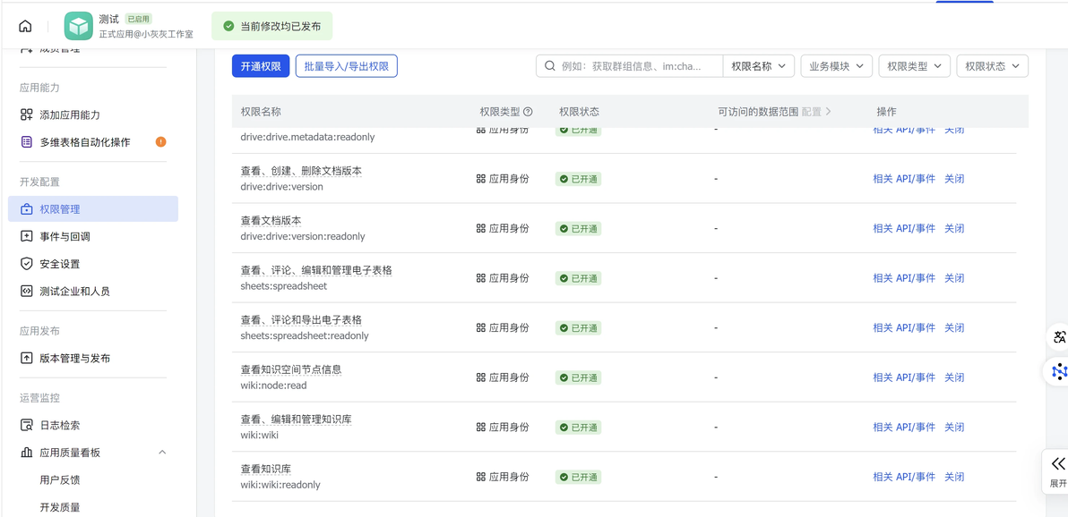1068x517 pixels.
Task: Click the help icon beside 权限类型
Action: (527, 112)
